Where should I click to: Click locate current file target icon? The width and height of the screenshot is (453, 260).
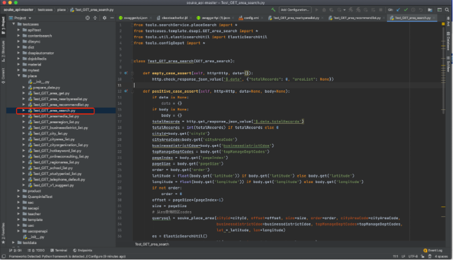pyautogui.click(x=88, y=18)
